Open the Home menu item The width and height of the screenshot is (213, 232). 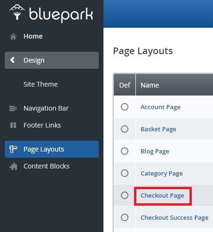tap(33, 36)
